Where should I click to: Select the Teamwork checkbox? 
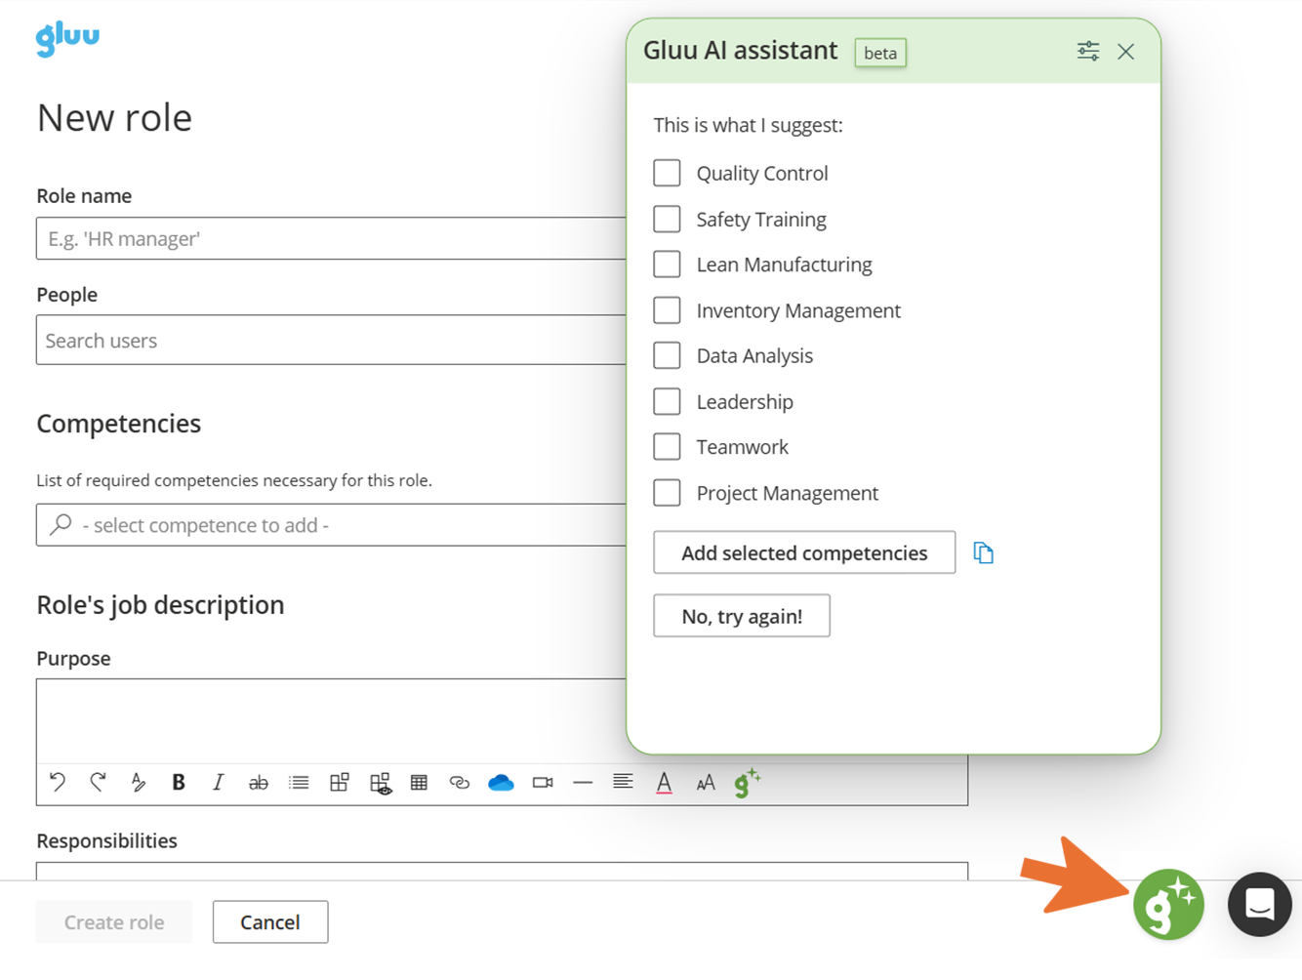(x=667, y=447)
